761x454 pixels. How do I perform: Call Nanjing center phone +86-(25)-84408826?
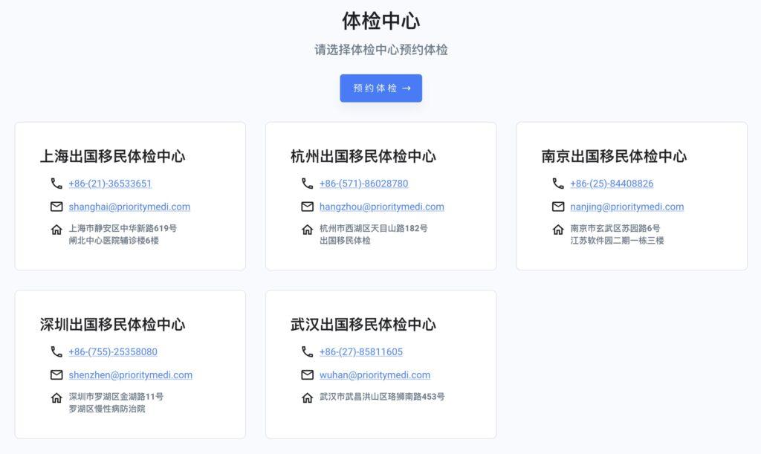[612, 184]
